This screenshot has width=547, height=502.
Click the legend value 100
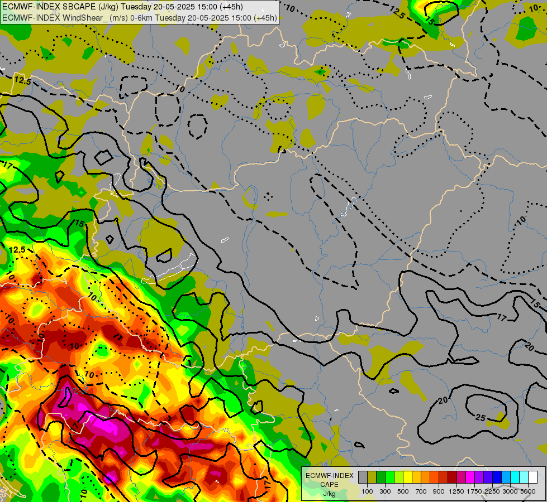367,491
